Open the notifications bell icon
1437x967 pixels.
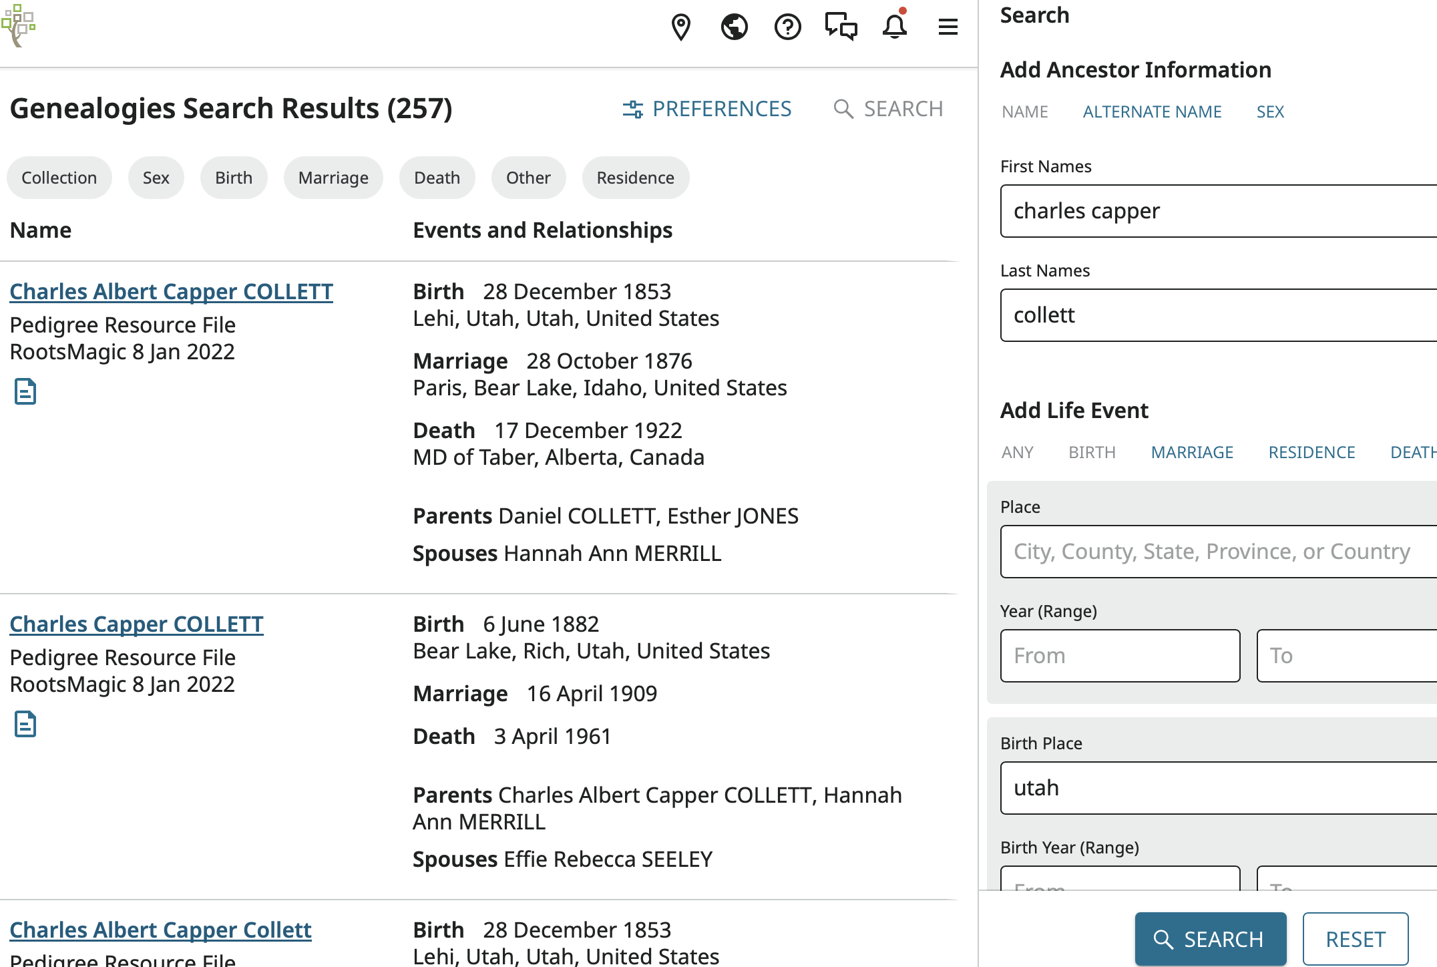[894, 27]
